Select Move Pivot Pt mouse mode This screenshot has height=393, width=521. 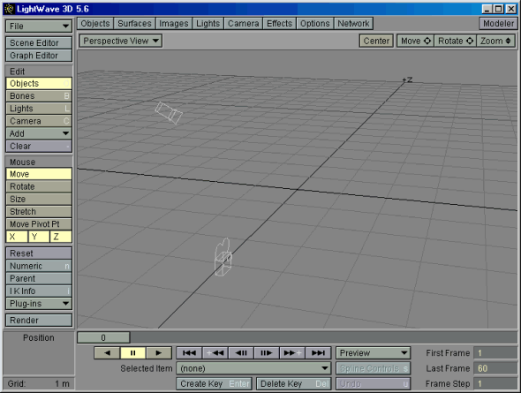[39, 224]
